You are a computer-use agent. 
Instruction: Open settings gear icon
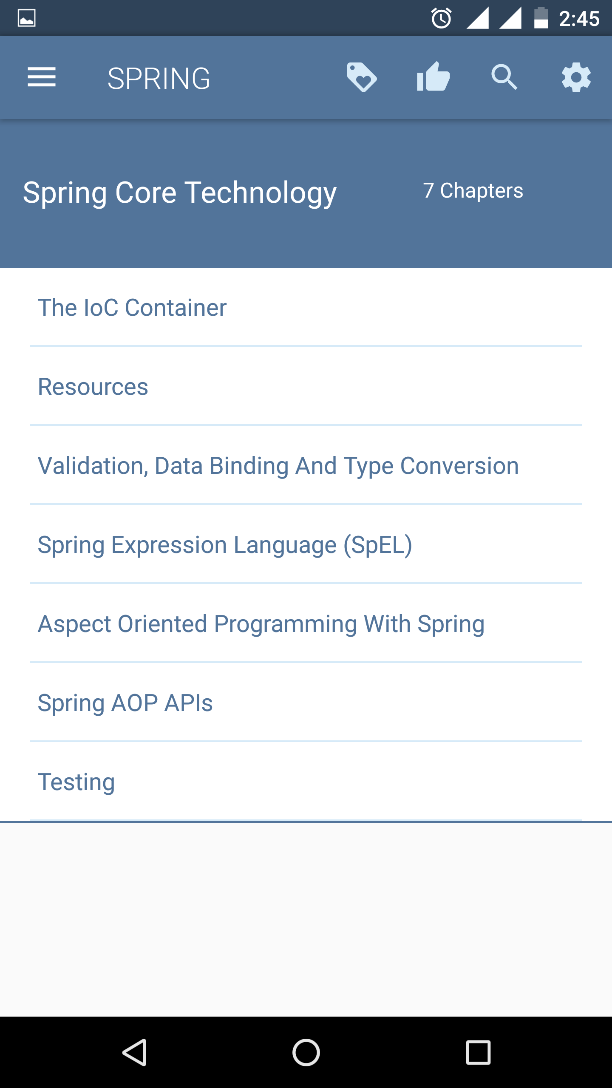(576, 77)
